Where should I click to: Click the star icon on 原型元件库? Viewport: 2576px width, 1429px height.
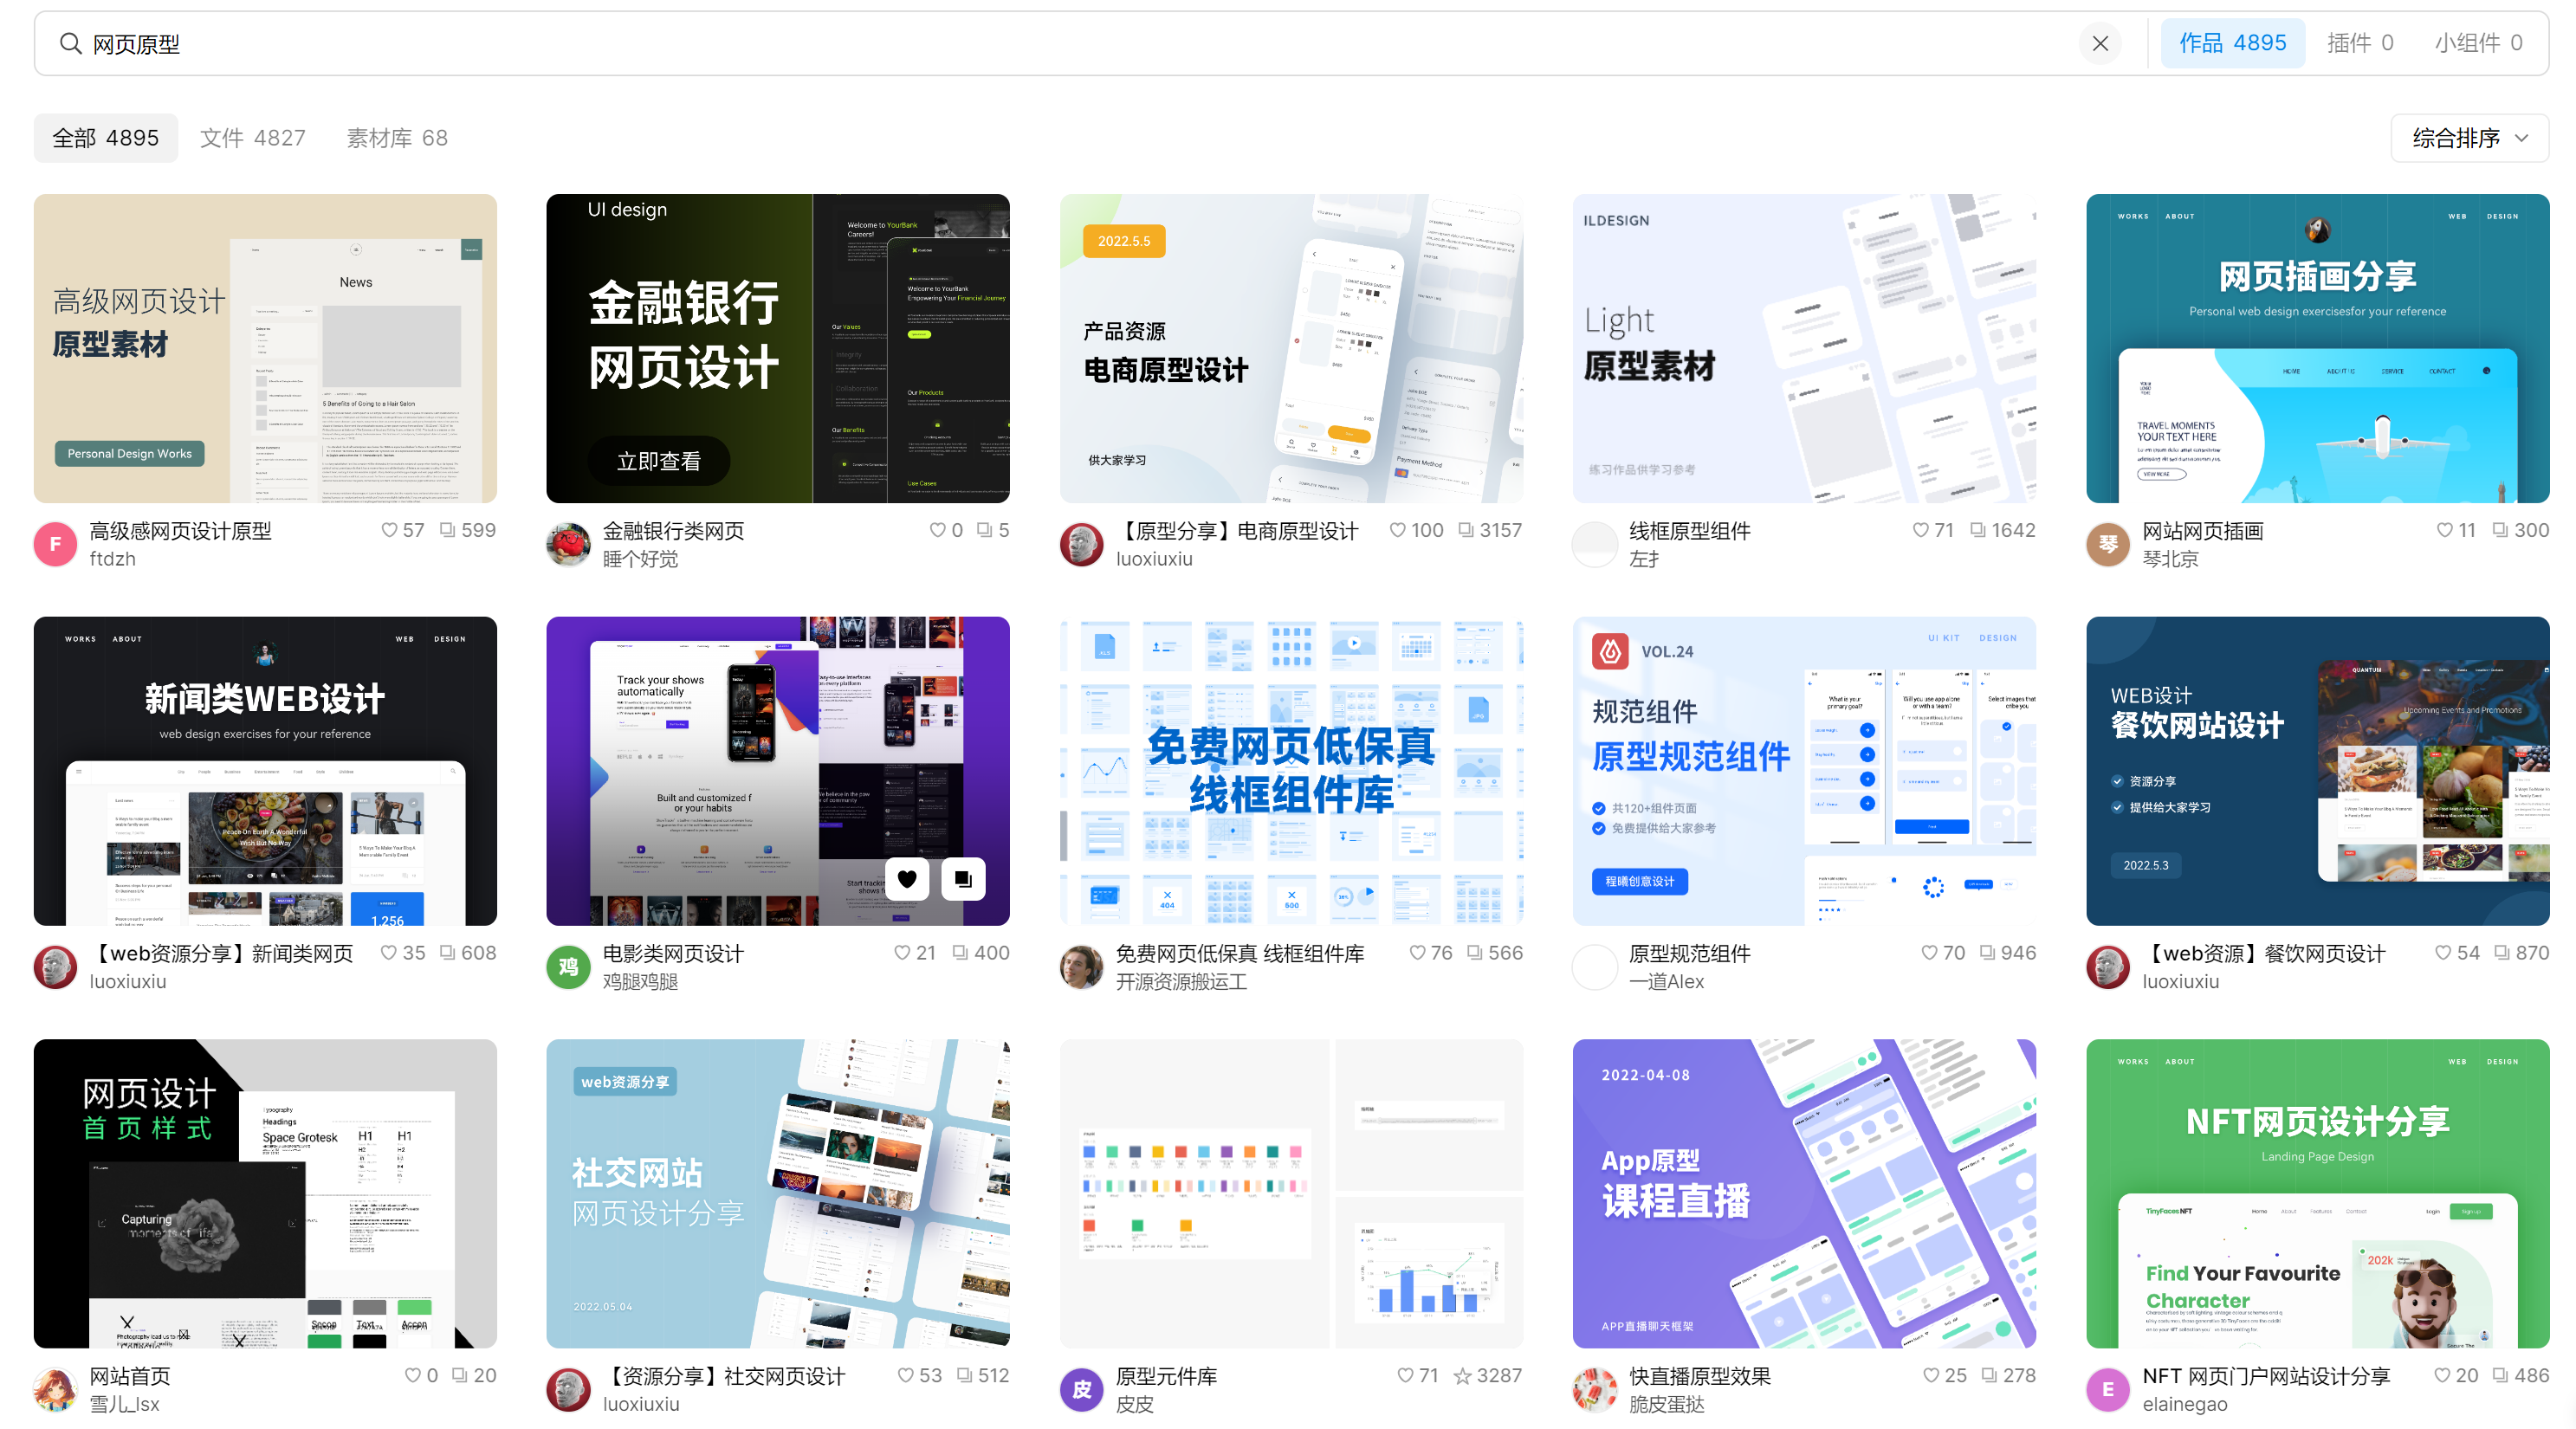[1463, 1376]
